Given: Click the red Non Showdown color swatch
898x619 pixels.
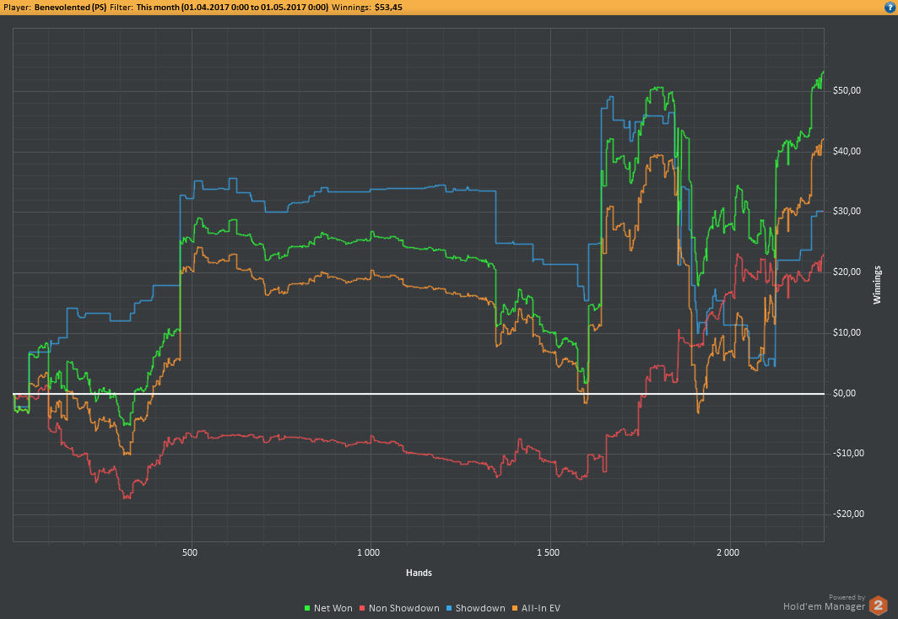Looking at the screenshot, I should pos(363,609).
